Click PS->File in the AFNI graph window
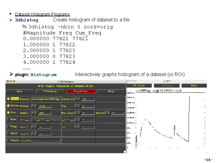The image size is (218, 163). click(x=139, y=85)
